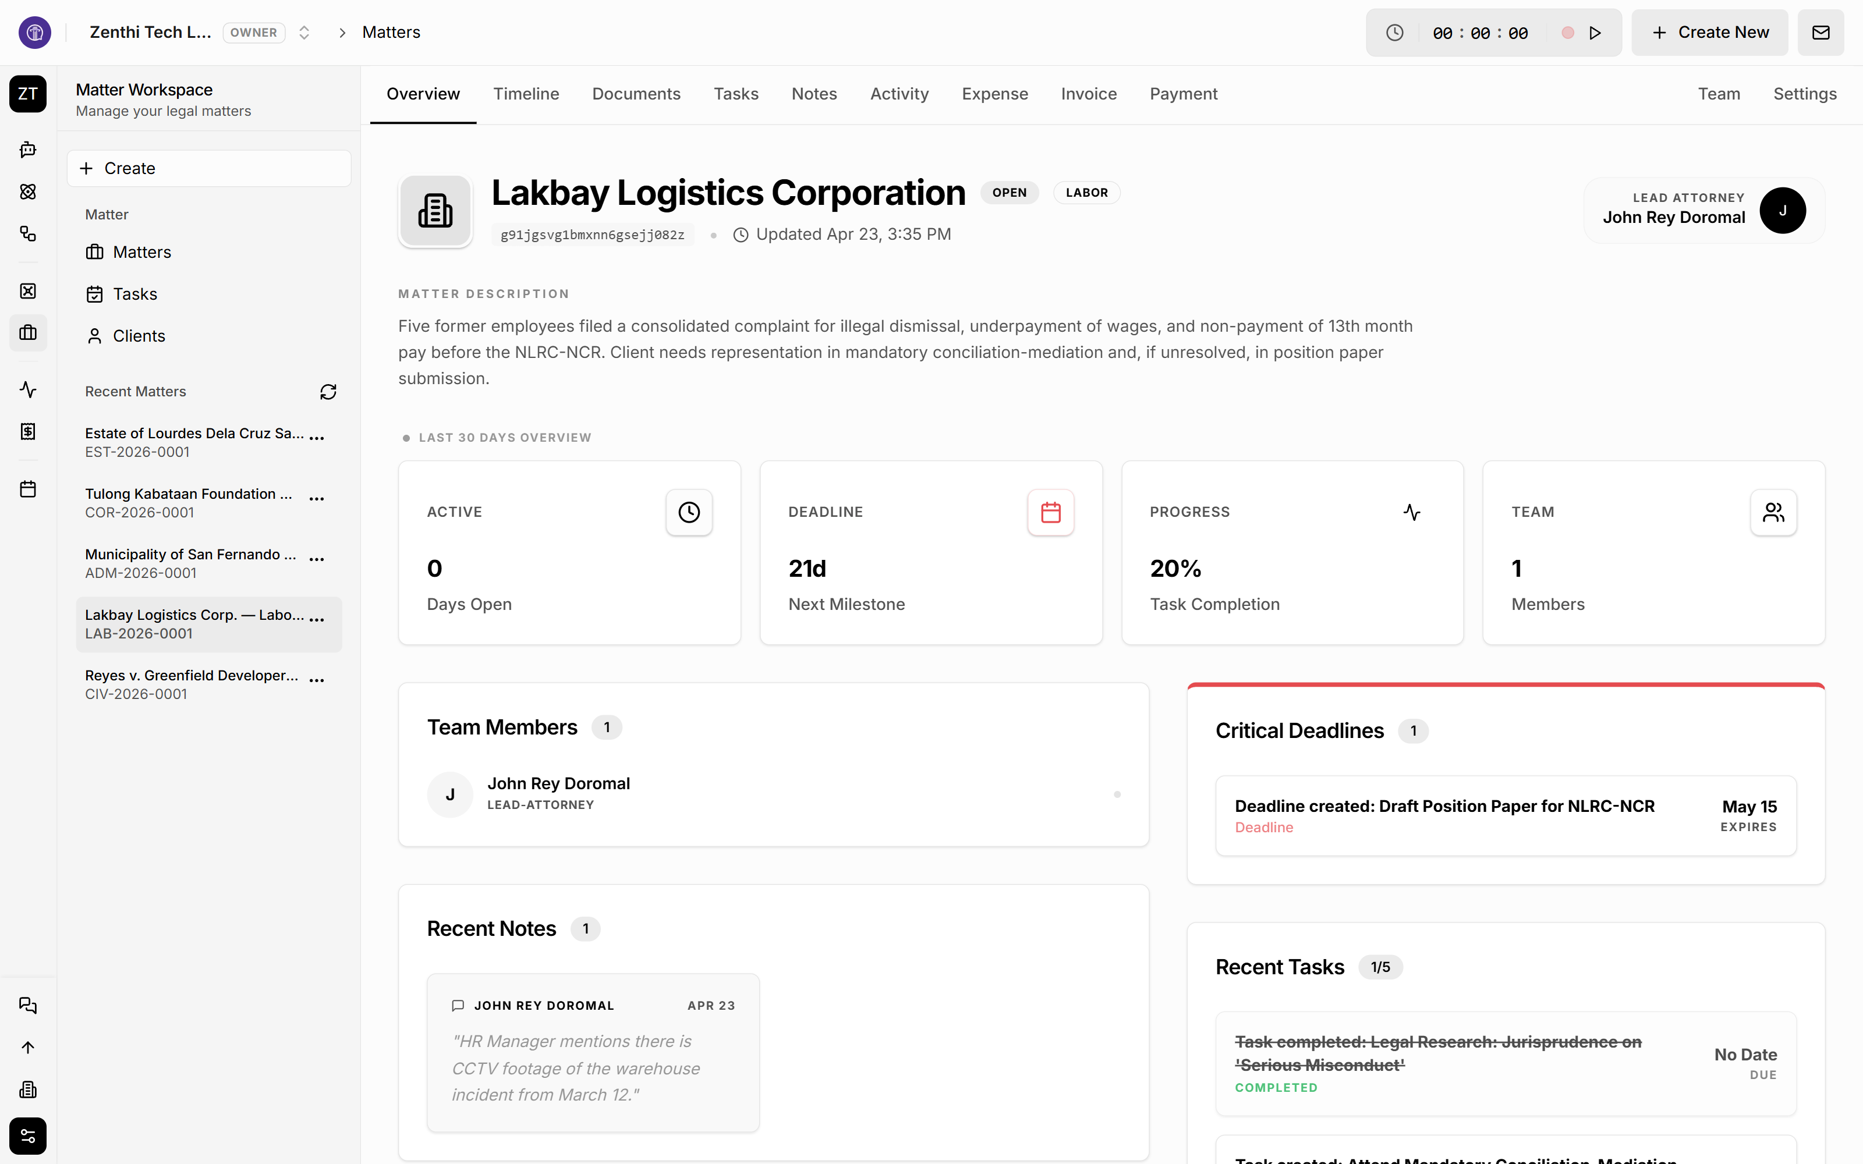1863x1164 pixels.
Task: Open completed Legal Research task card
Action: pyautogui.click(x=1505, y=1063)
